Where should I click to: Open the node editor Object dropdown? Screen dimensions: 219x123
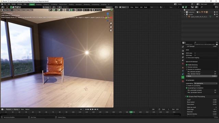tap(124, 7)
